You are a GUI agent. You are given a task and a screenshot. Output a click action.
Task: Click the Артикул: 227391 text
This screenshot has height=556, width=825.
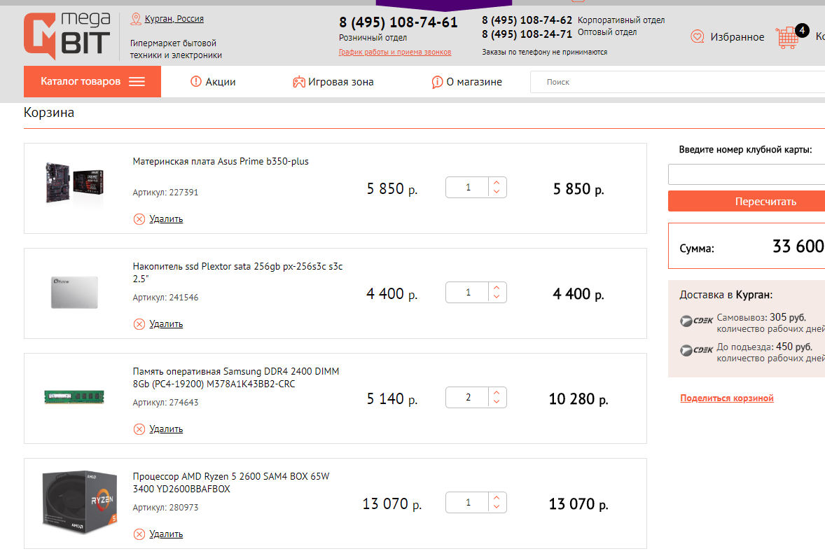click(x=165, y=193)
